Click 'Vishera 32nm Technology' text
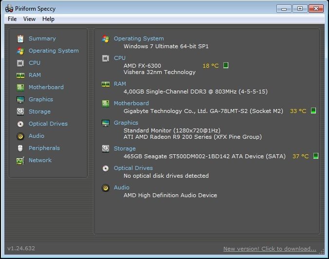The height and width of the screenshot is (259, 329). (x=160, y=72)
